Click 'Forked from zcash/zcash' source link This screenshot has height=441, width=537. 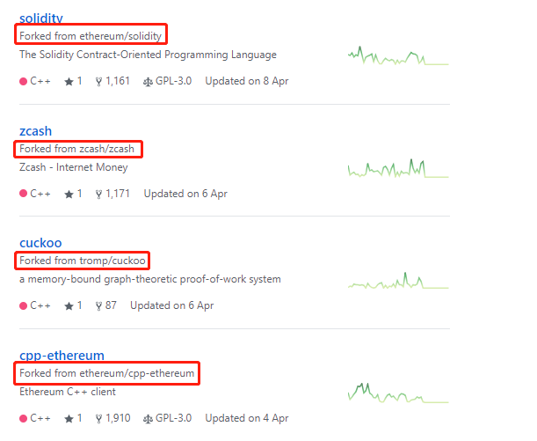tap(76, 149)
